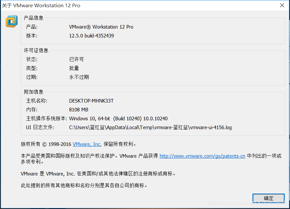
Task: Click the 版本: label
Action: (32, 35)
